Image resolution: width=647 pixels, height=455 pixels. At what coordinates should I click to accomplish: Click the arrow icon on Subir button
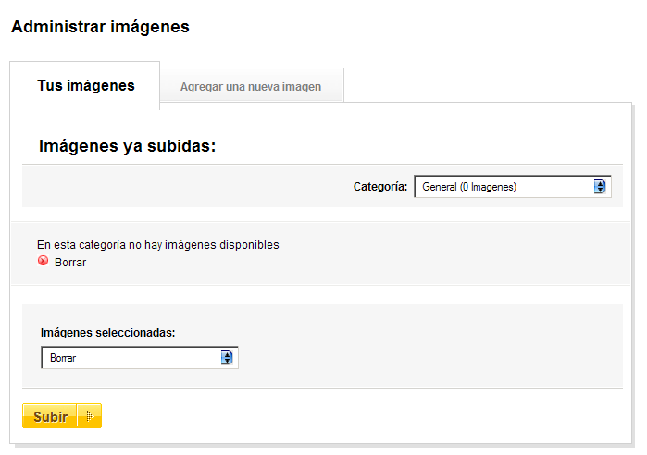pos(90,416)
